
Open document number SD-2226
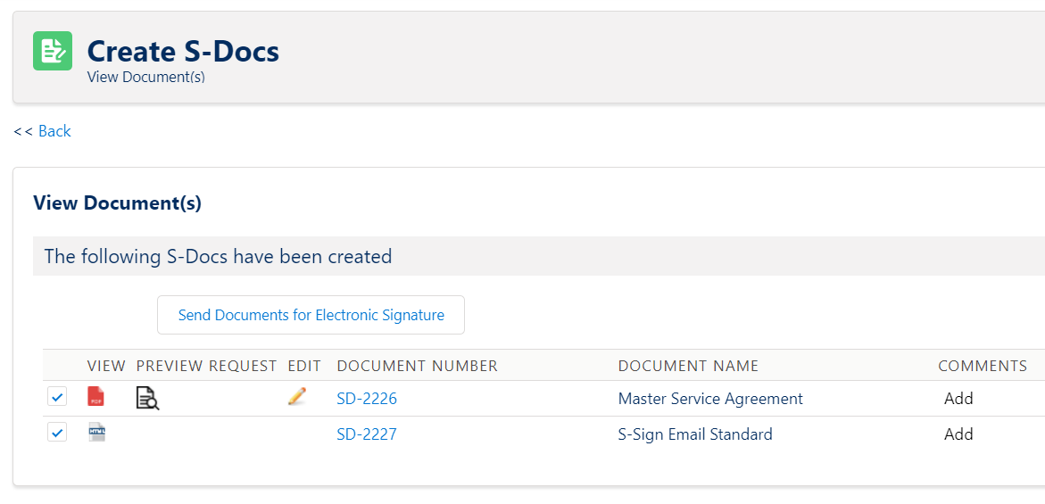click(x=367, y=399)
